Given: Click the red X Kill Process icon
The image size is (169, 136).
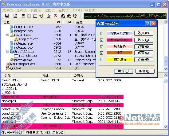Looking at the screenshot, I should (x=56, y=16).
